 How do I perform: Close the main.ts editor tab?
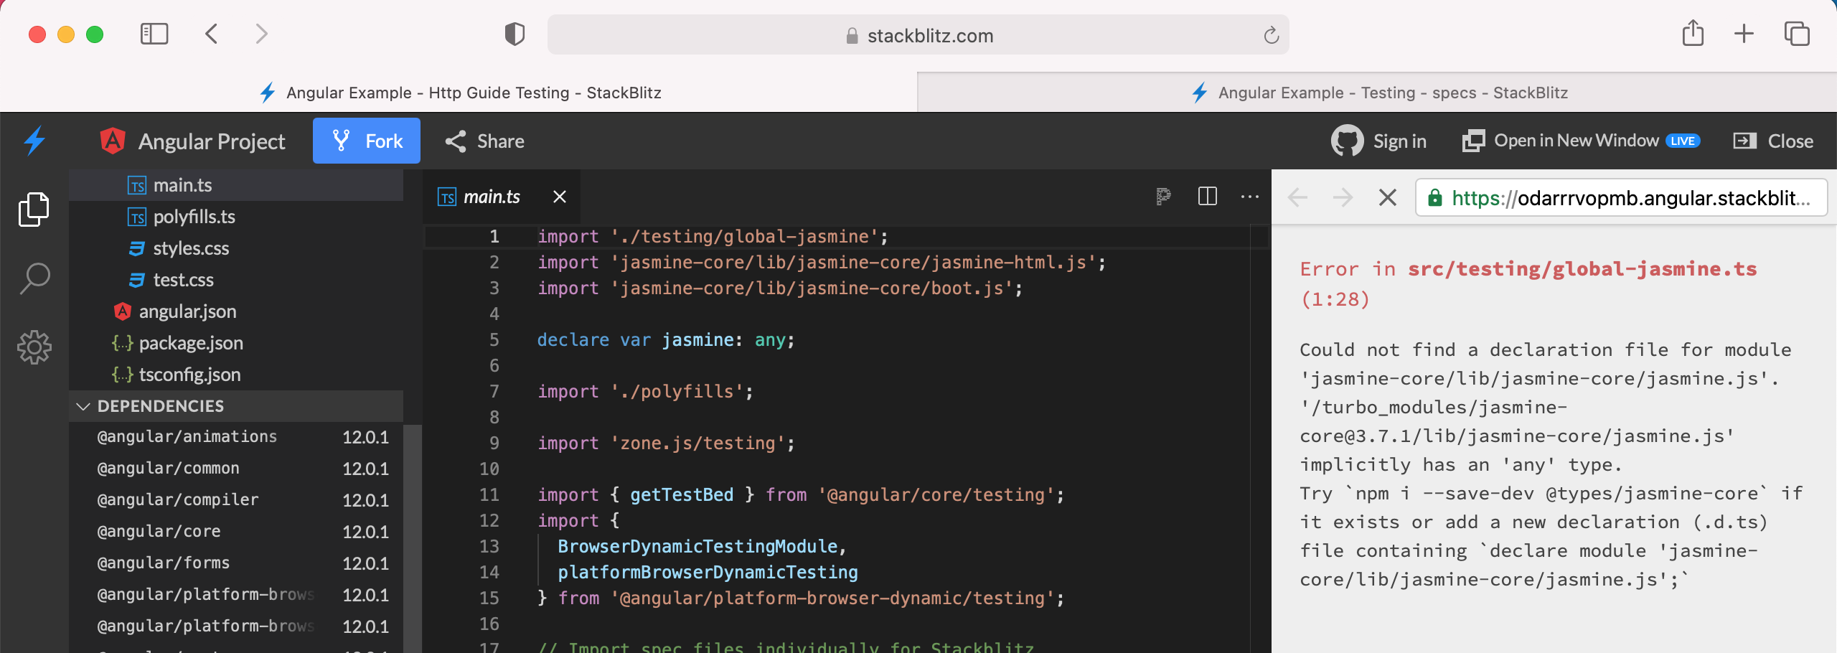pos(560,197)
